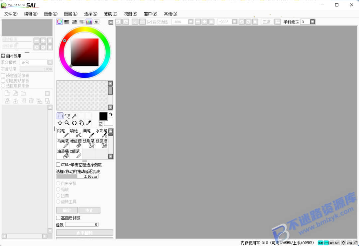Choose the 喷枪 airbrush tool
359x246 pixels.
pyautogui.click(x=76, y=133)
